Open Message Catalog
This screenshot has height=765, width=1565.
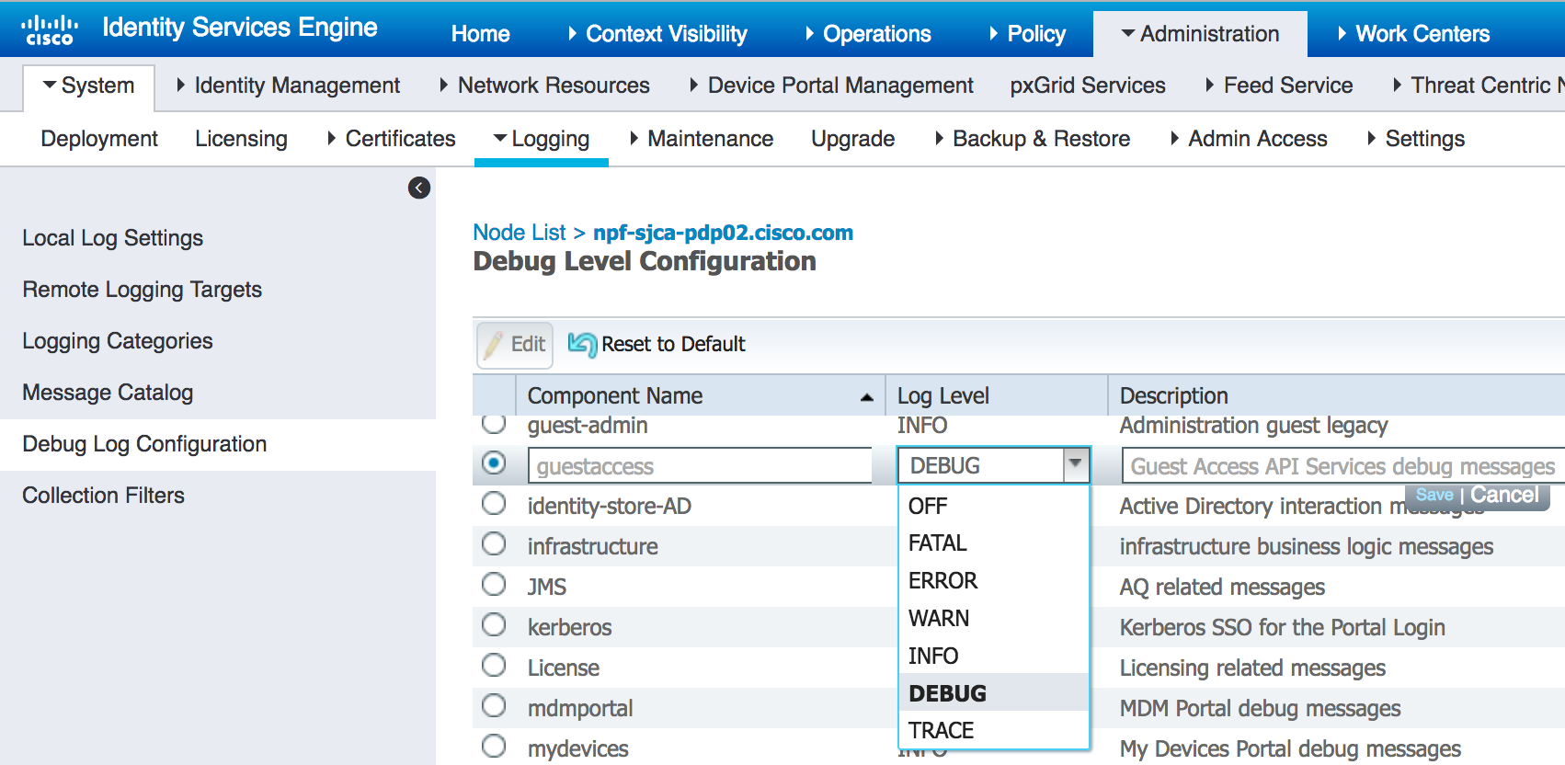pyautogui.click(x=108, y=393)
